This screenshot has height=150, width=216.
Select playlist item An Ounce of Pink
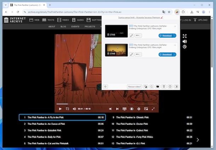[x=62, y=124]
